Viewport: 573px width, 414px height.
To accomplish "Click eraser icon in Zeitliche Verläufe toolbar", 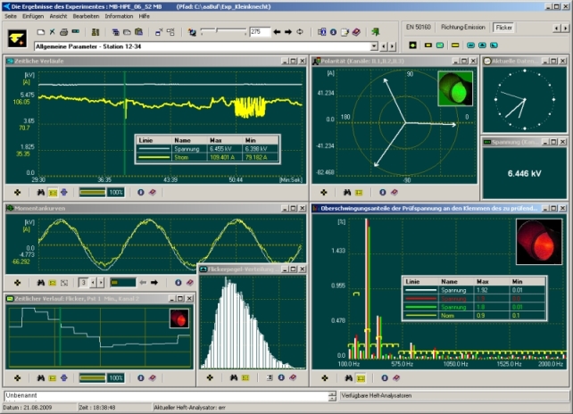I will 154,192.
